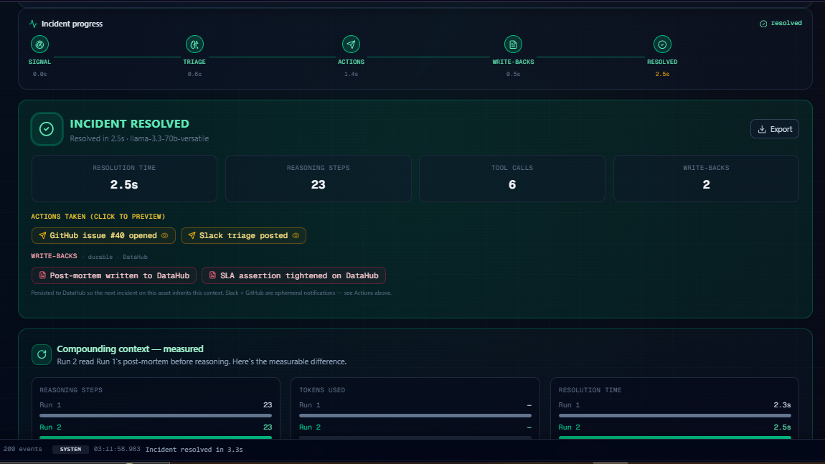Click the paper-plane icon on GitHub issue chip
825x464 pixels.
point(42,235)
